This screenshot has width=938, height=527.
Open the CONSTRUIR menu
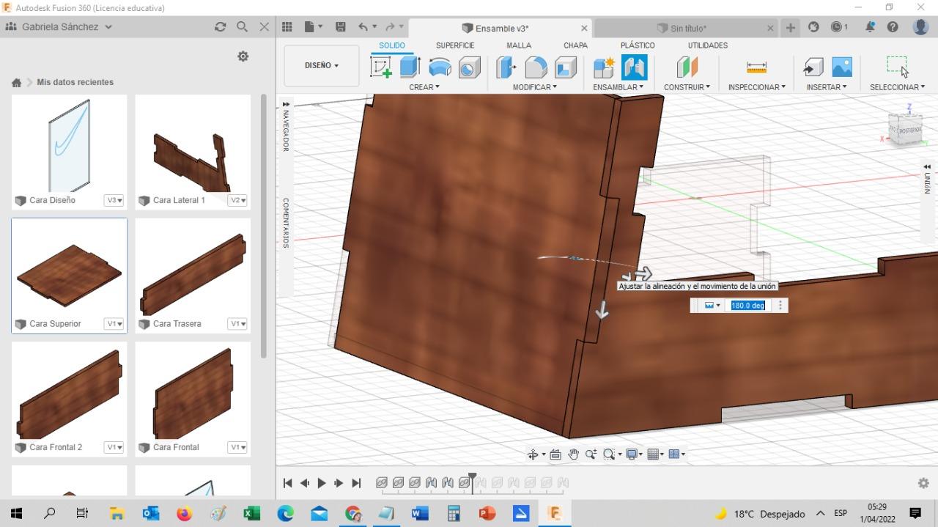(x=687, y=87)
